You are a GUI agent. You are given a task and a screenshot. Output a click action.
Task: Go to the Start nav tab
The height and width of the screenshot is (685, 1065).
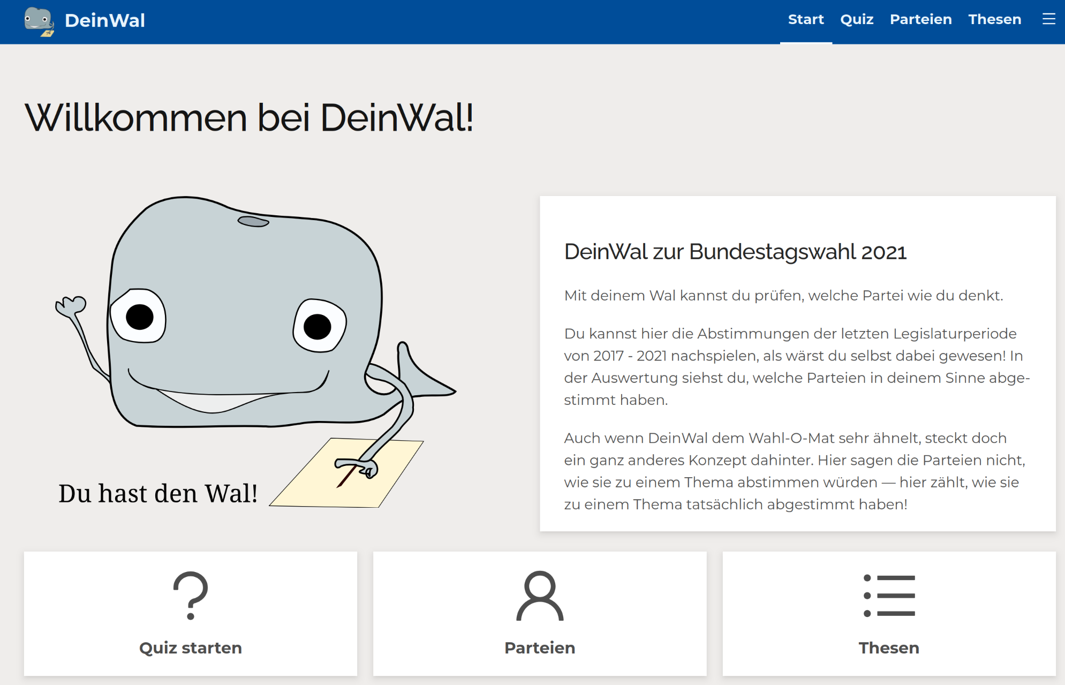pyautogui.click(x=806, y=20)
